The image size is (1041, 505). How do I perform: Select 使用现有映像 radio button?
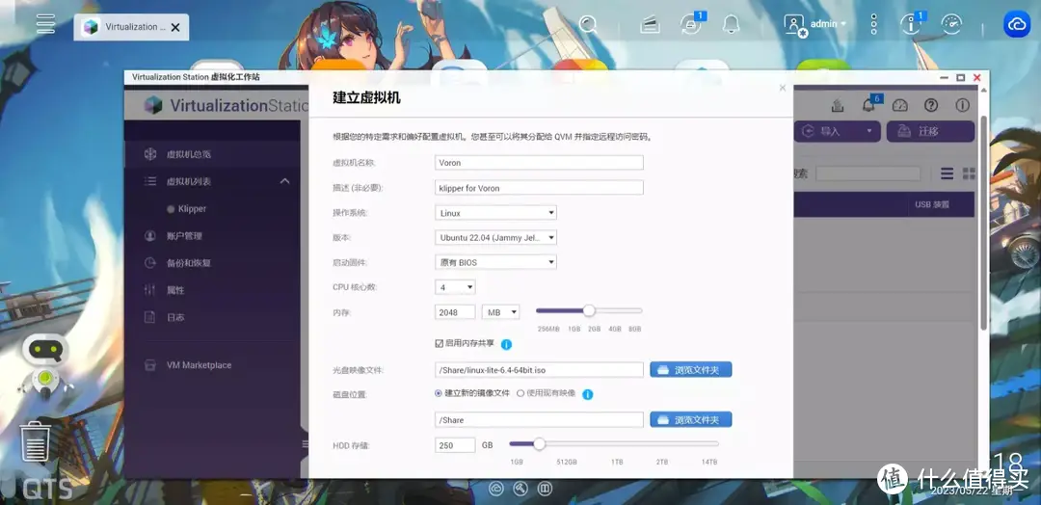pos(520,393)
